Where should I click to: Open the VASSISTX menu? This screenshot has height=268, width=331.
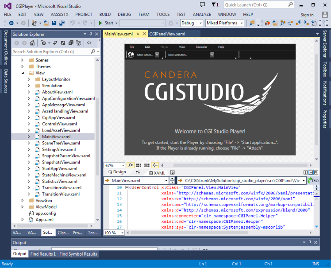(59, 14)
